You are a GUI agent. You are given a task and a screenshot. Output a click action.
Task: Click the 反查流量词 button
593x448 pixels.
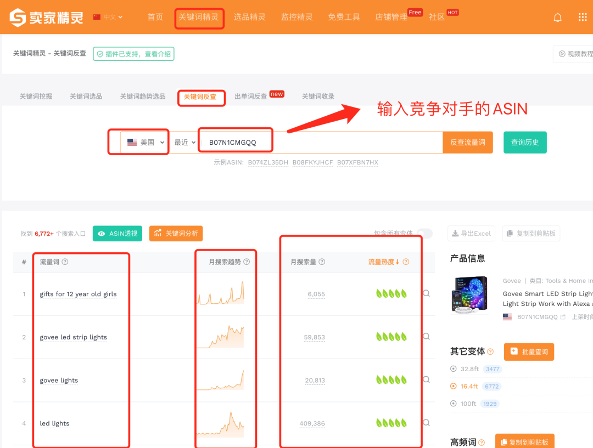[467, 141]
